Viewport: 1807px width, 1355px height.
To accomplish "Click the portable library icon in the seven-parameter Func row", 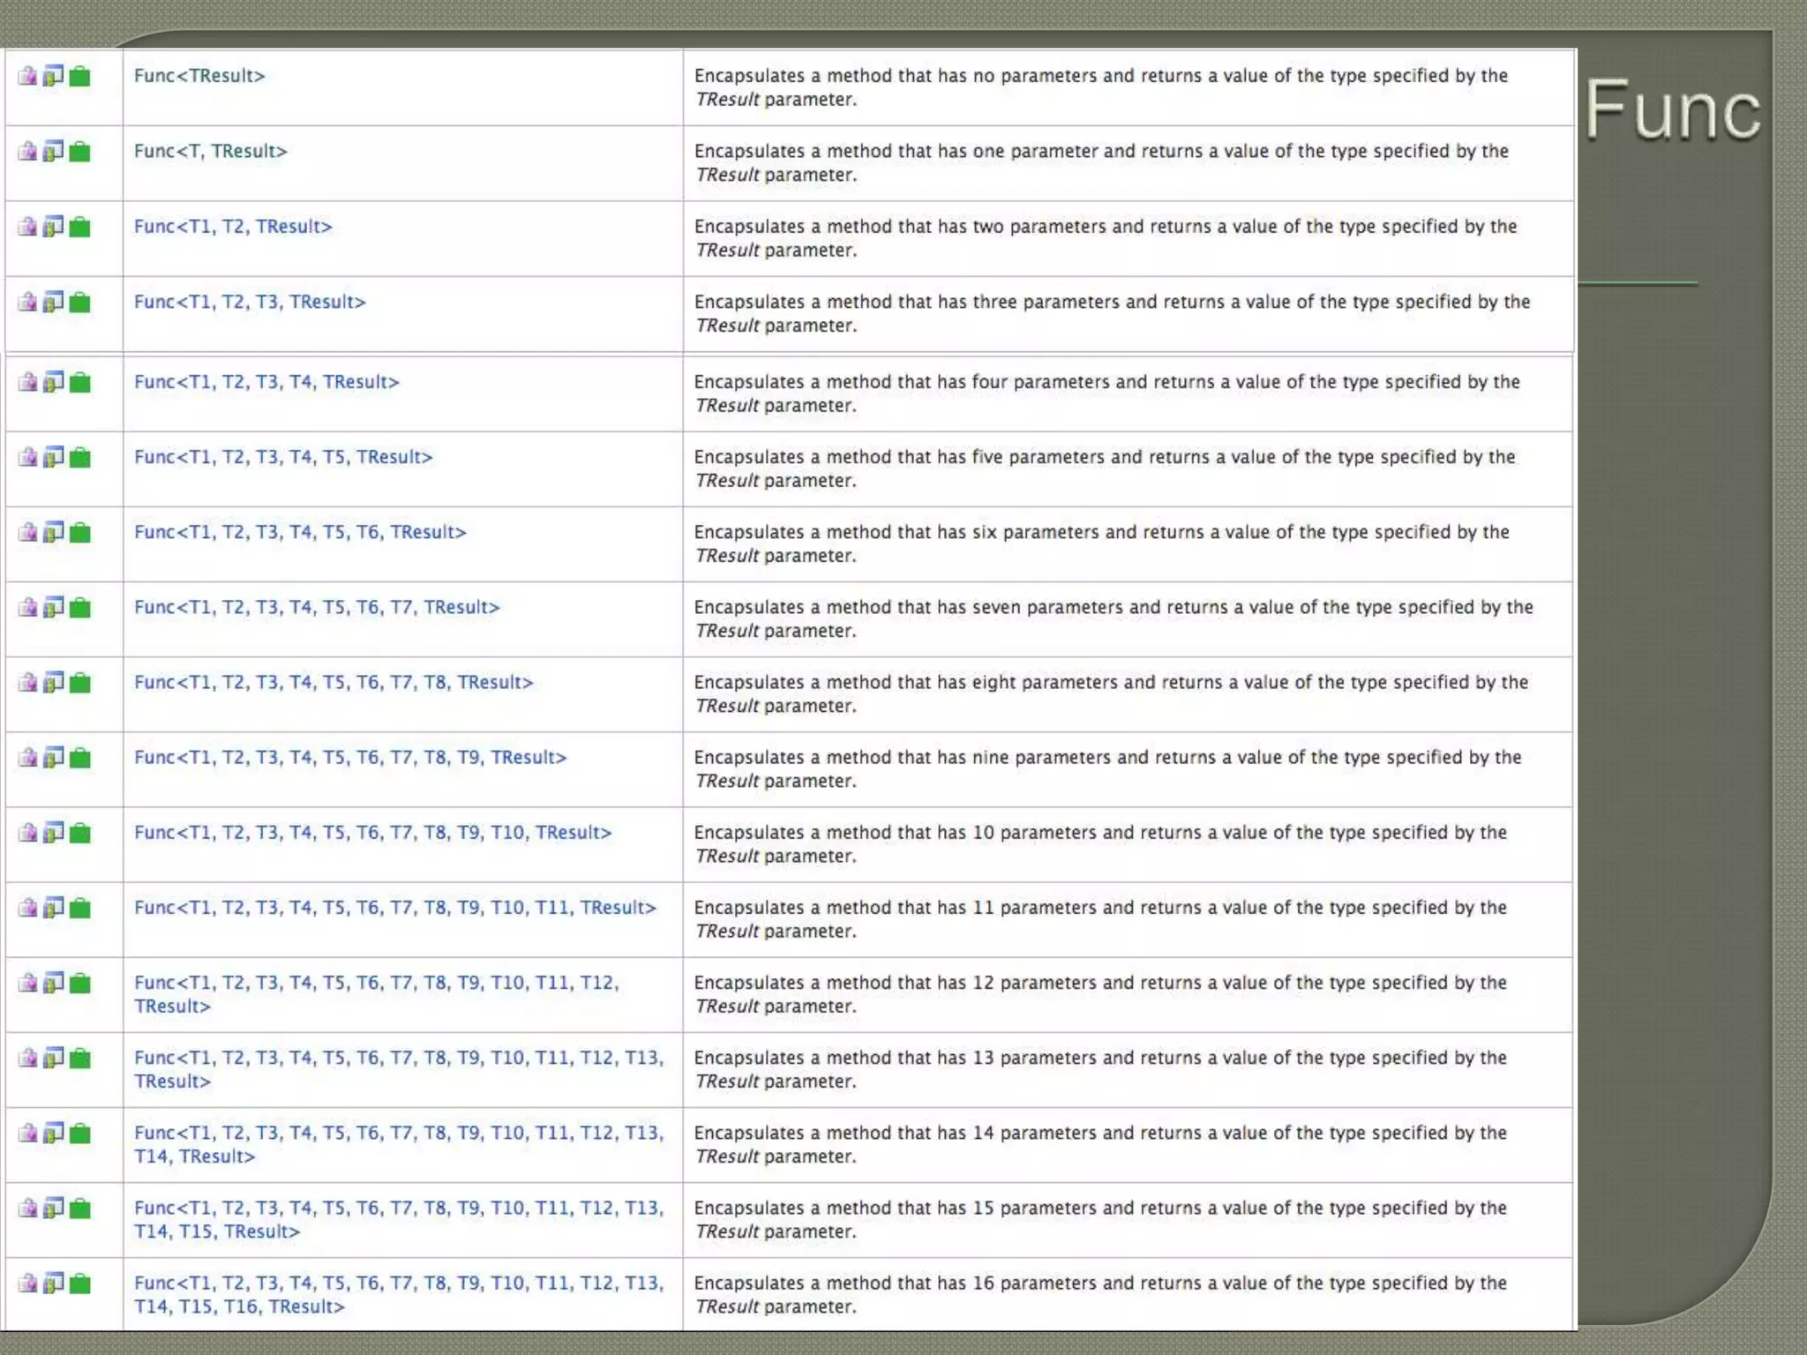I will pos(54,607).
